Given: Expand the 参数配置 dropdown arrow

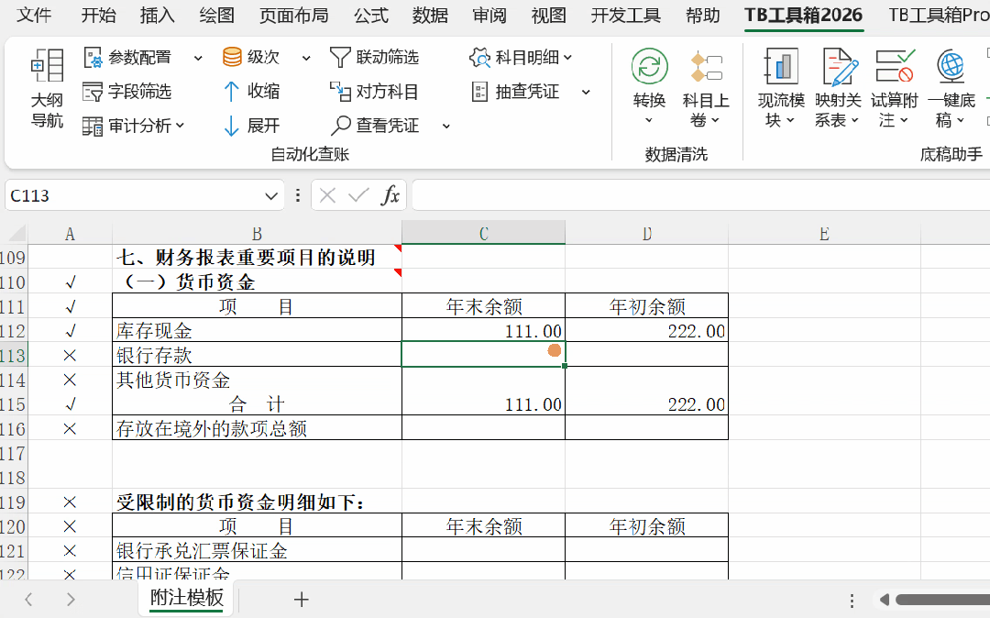Looking at the screenshot, I should 198,58.
